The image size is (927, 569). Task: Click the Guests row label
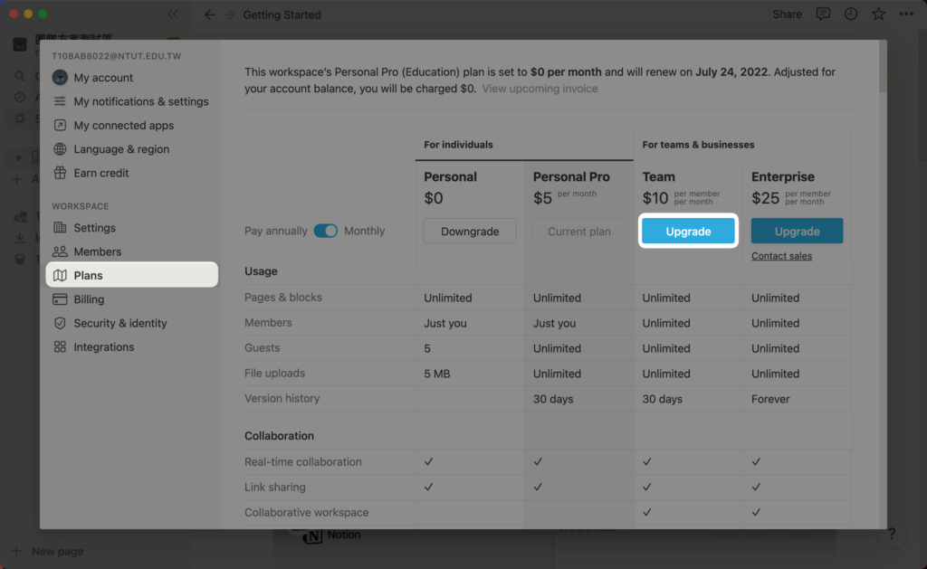coord(262,348)
